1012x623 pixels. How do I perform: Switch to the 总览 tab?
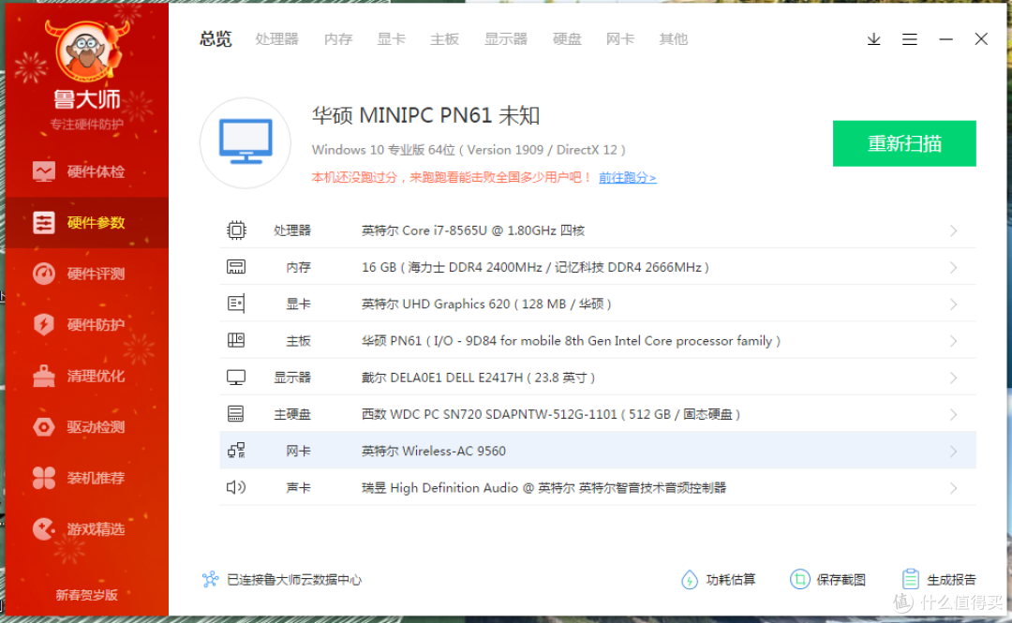(x=216, y=38)
